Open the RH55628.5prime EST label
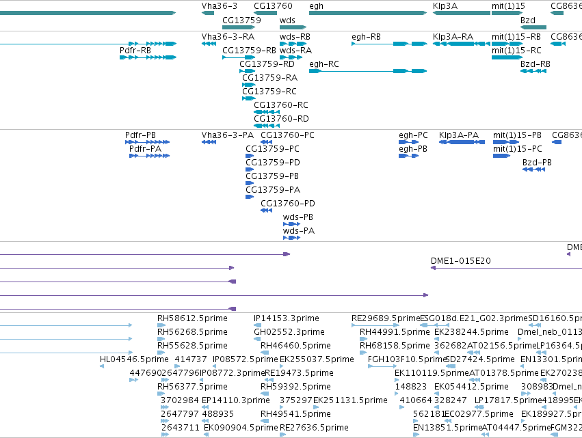 (192, 346)
